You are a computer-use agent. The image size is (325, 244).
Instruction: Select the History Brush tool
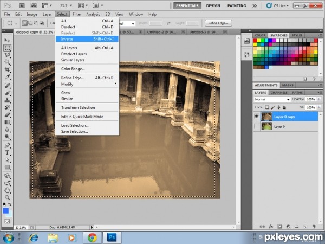coord(7,107)
